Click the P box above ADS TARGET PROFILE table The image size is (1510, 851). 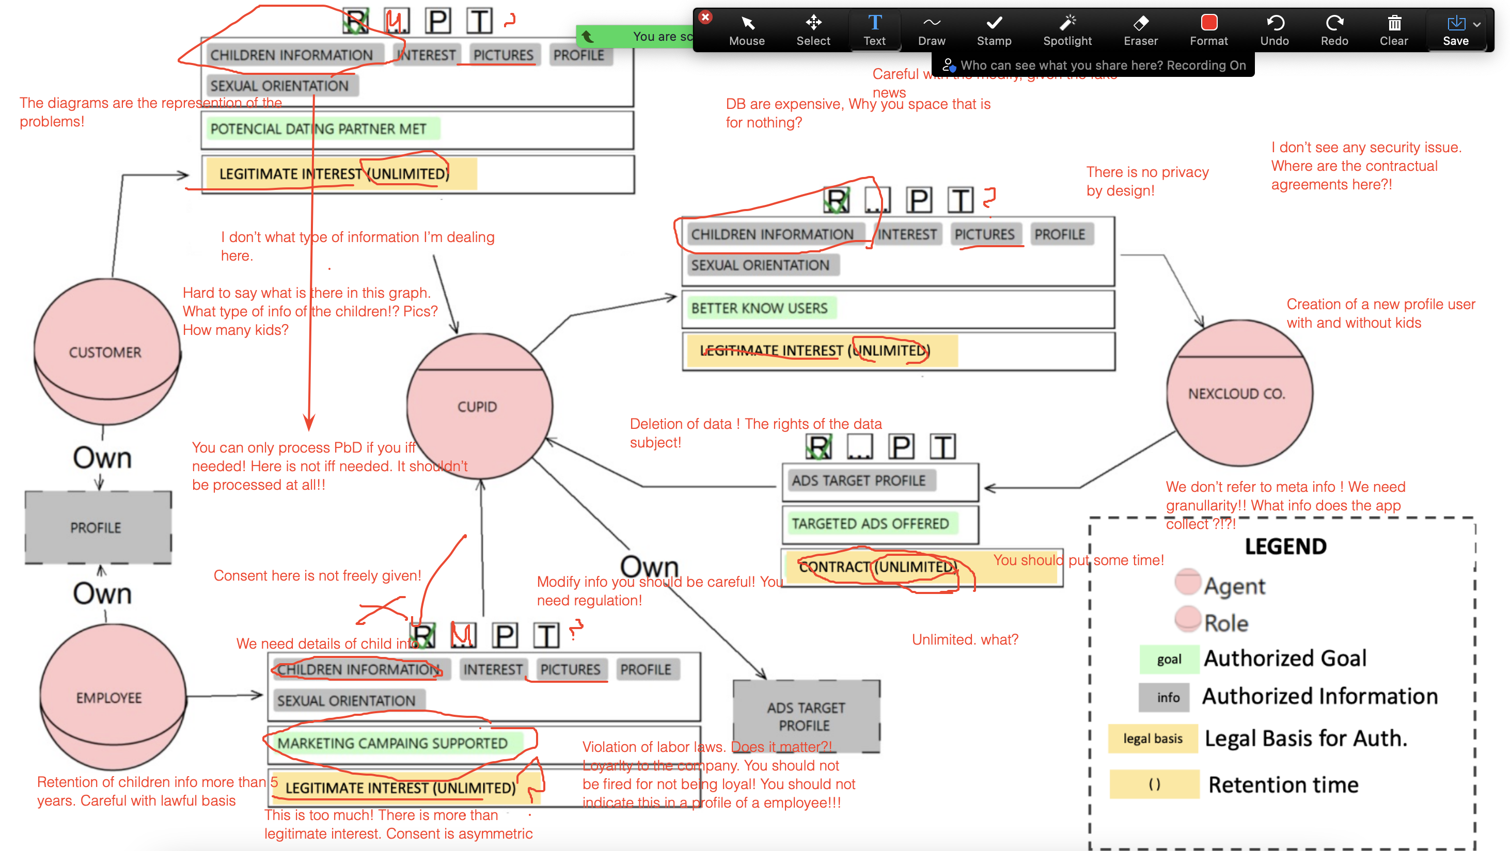(901, 447)
